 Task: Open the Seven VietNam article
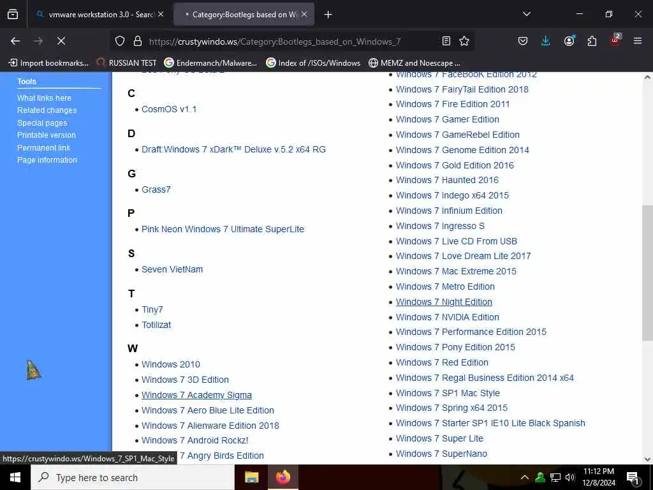[x=172, y=269]
